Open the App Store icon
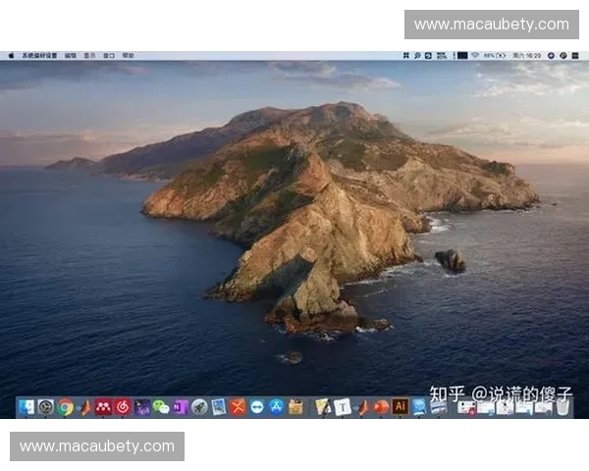Image resolution: width=589 pixels, height=471 pixels. [276, 406]
